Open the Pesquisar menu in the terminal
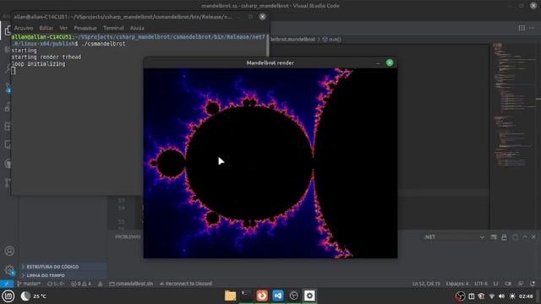The height and width of the screenshot is (304, 541). tap(85, 28)
